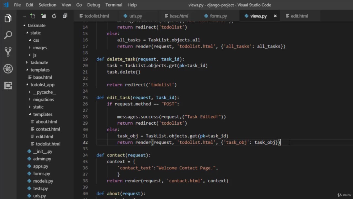Image resolution: width=353 pixels, height=199 pixels.
Task: Click 'delete_task' function name on line 19
Action: point(121,59)
